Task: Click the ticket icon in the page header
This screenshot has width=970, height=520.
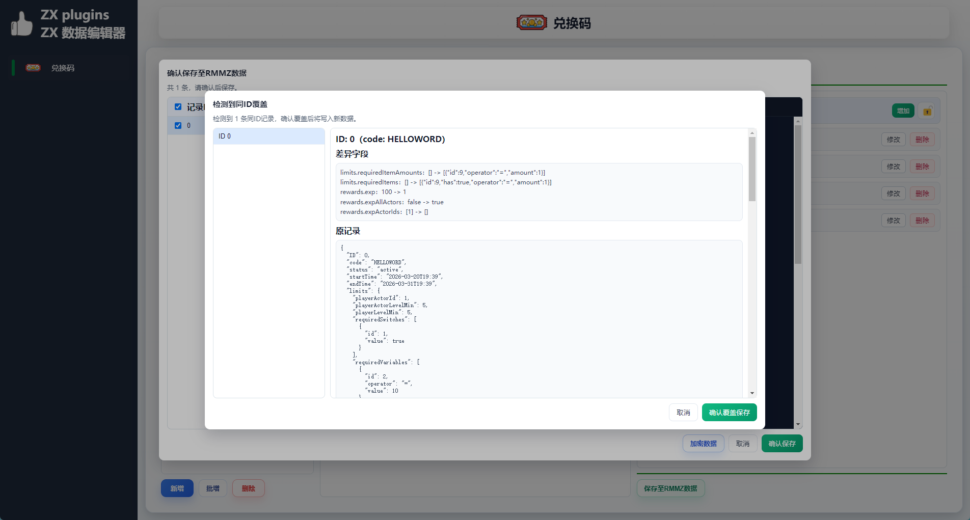Action: [x=531, y=23]
